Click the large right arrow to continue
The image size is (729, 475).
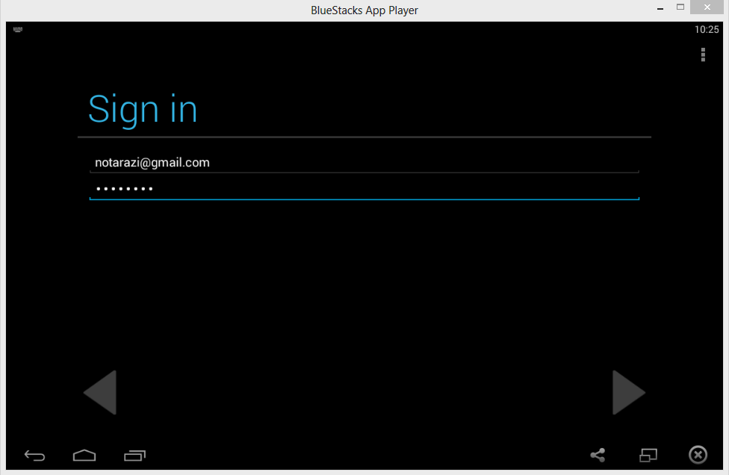(629, 392)
